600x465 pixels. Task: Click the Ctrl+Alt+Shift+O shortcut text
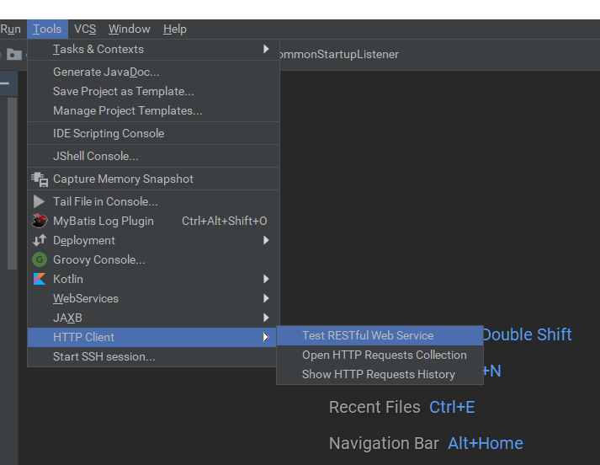point(224,221)
